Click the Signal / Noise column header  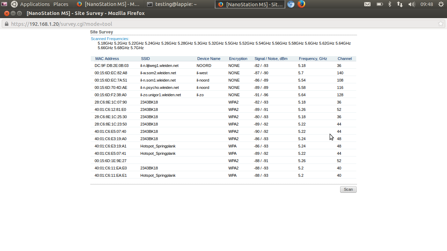(271, 59)
